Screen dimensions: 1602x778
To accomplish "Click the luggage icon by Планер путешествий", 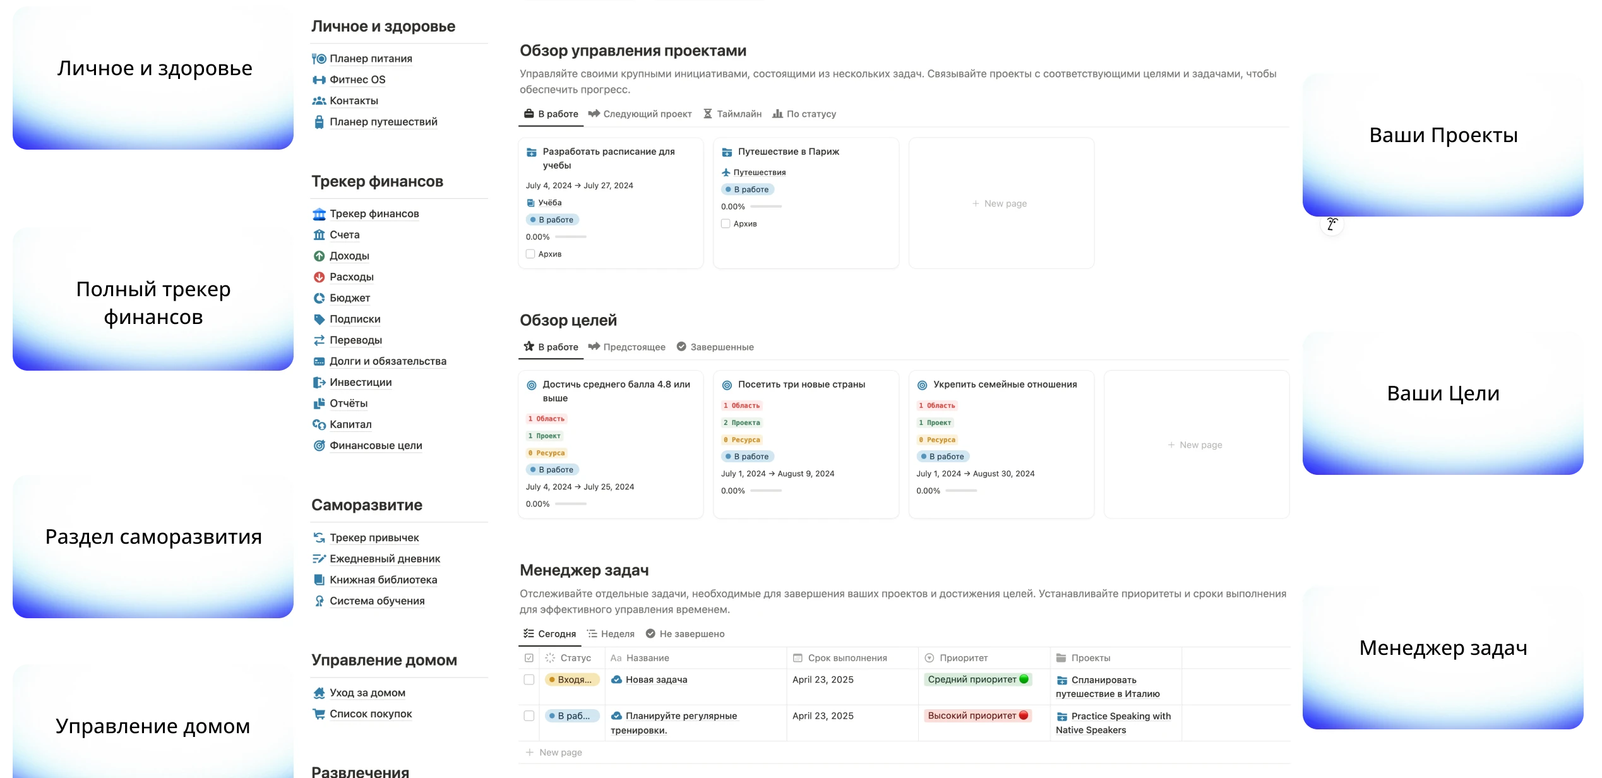I will tap(319, 122).
